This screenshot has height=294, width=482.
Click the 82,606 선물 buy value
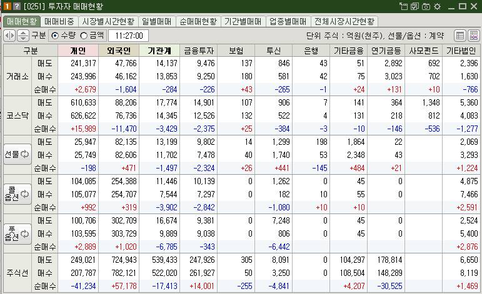pyautogui.click(x=126, y=155)
